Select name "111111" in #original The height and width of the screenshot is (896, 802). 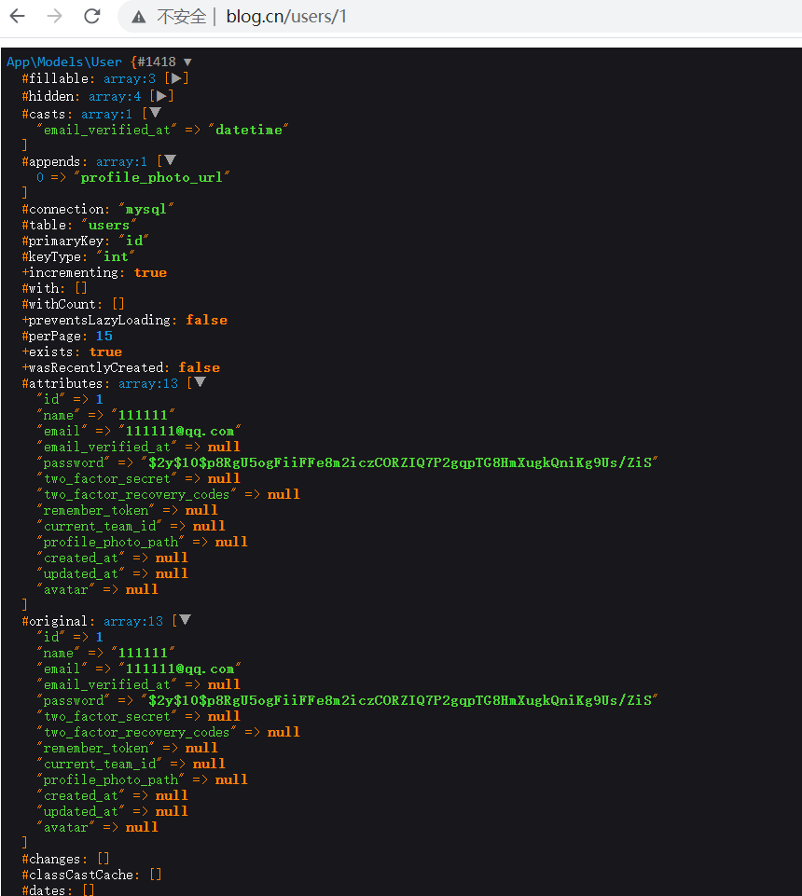point(143,653)
